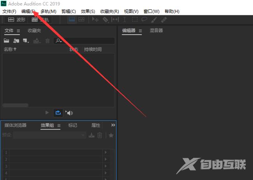253x180 pixels.
Task: Select the Move tool
Action: pos(95,20)
